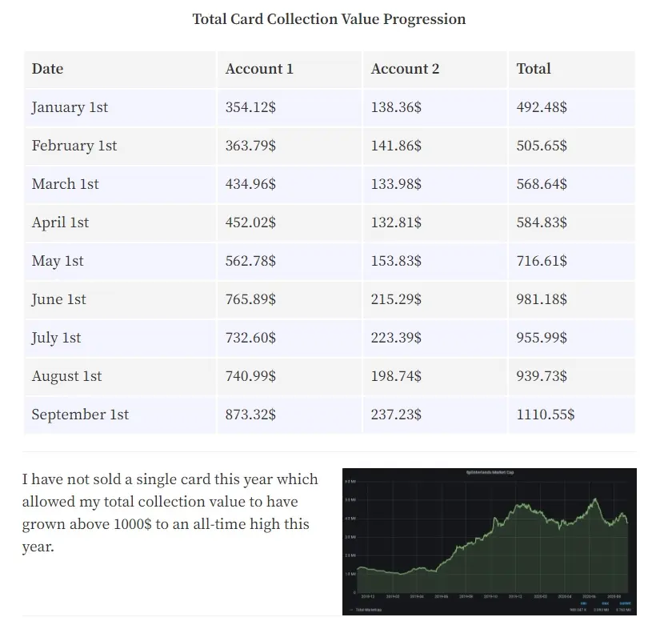Screen dimensions: 648x625
Task: Click the 363.79$ Account 1 value
Action: (x=250, y=146)
